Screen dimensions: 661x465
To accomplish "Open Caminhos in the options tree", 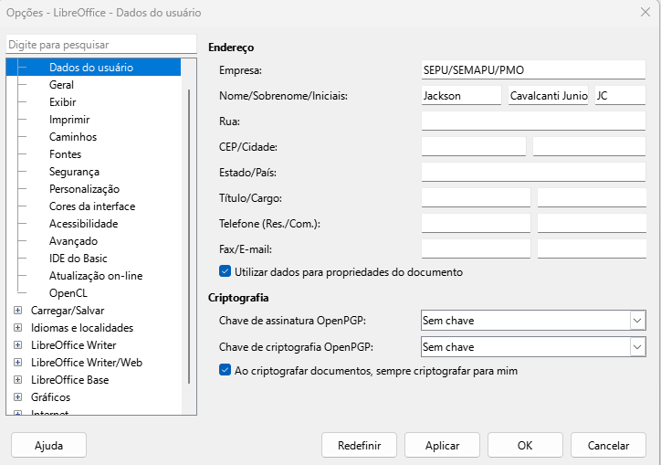I will (73, 137).
